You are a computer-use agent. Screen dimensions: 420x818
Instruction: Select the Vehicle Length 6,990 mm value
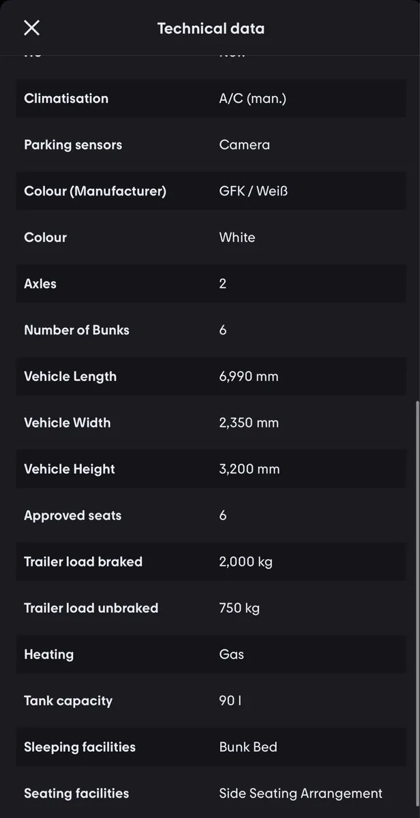[248, 376]
